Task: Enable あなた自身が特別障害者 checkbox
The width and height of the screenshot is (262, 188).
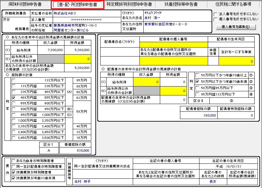Action: click(x=13, y=161)
